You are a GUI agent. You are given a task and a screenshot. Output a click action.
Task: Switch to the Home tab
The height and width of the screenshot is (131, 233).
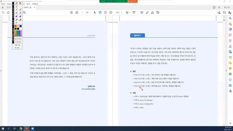click(3, 7)
